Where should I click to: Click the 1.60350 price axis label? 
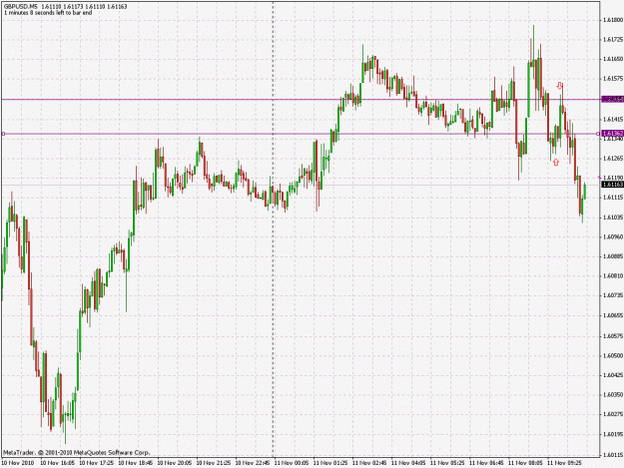[613, 395]
